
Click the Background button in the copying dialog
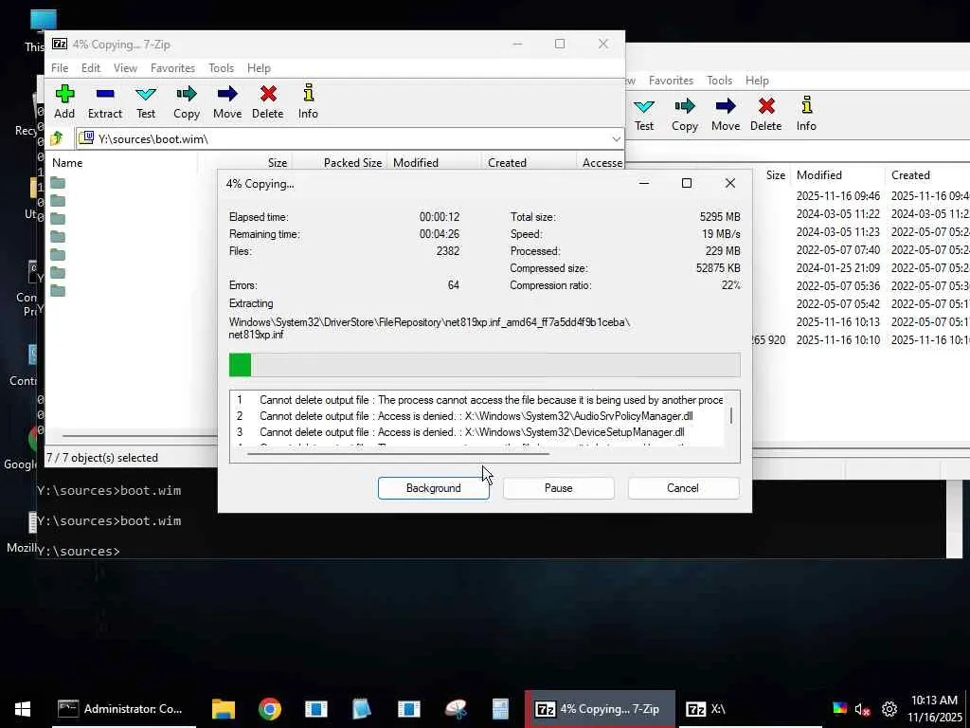pos(434,488)
